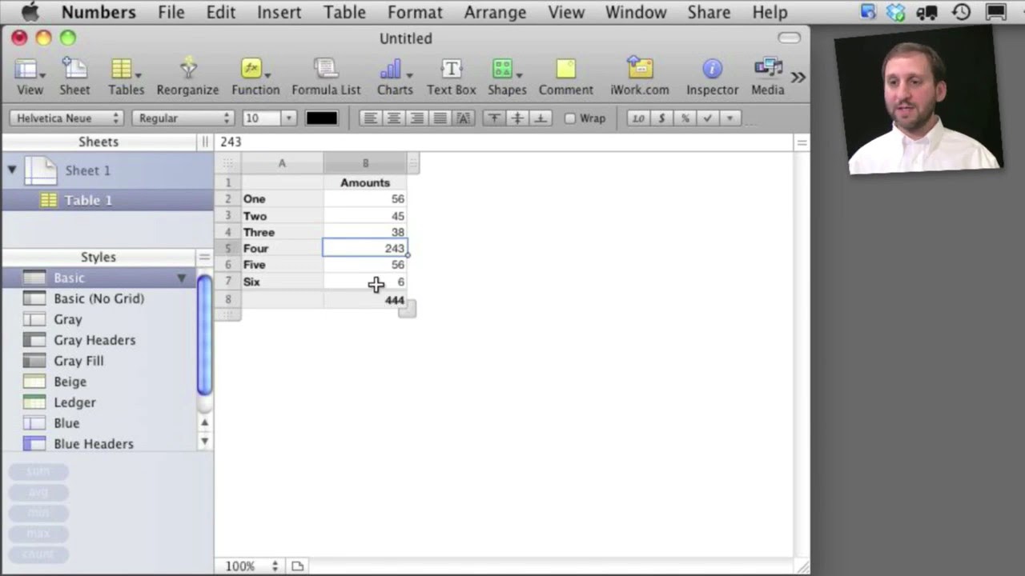Screen dimensions: 1025x576
Task: Click the formula bar showing 243
Action: click(x=503, y=142)
